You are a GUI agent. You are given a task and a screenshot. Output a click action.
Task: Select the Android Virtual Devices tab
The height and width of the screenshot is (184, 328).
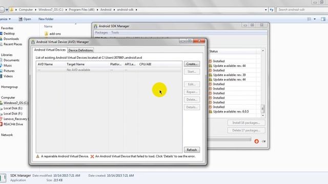(x=50, y=50)
